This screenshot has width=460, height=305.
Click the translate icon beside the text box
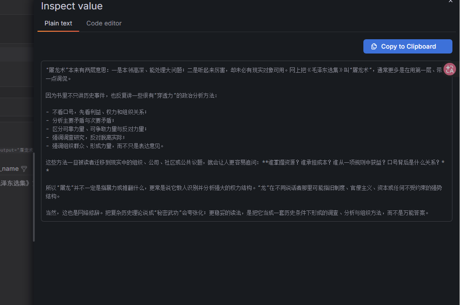(449, 70)
